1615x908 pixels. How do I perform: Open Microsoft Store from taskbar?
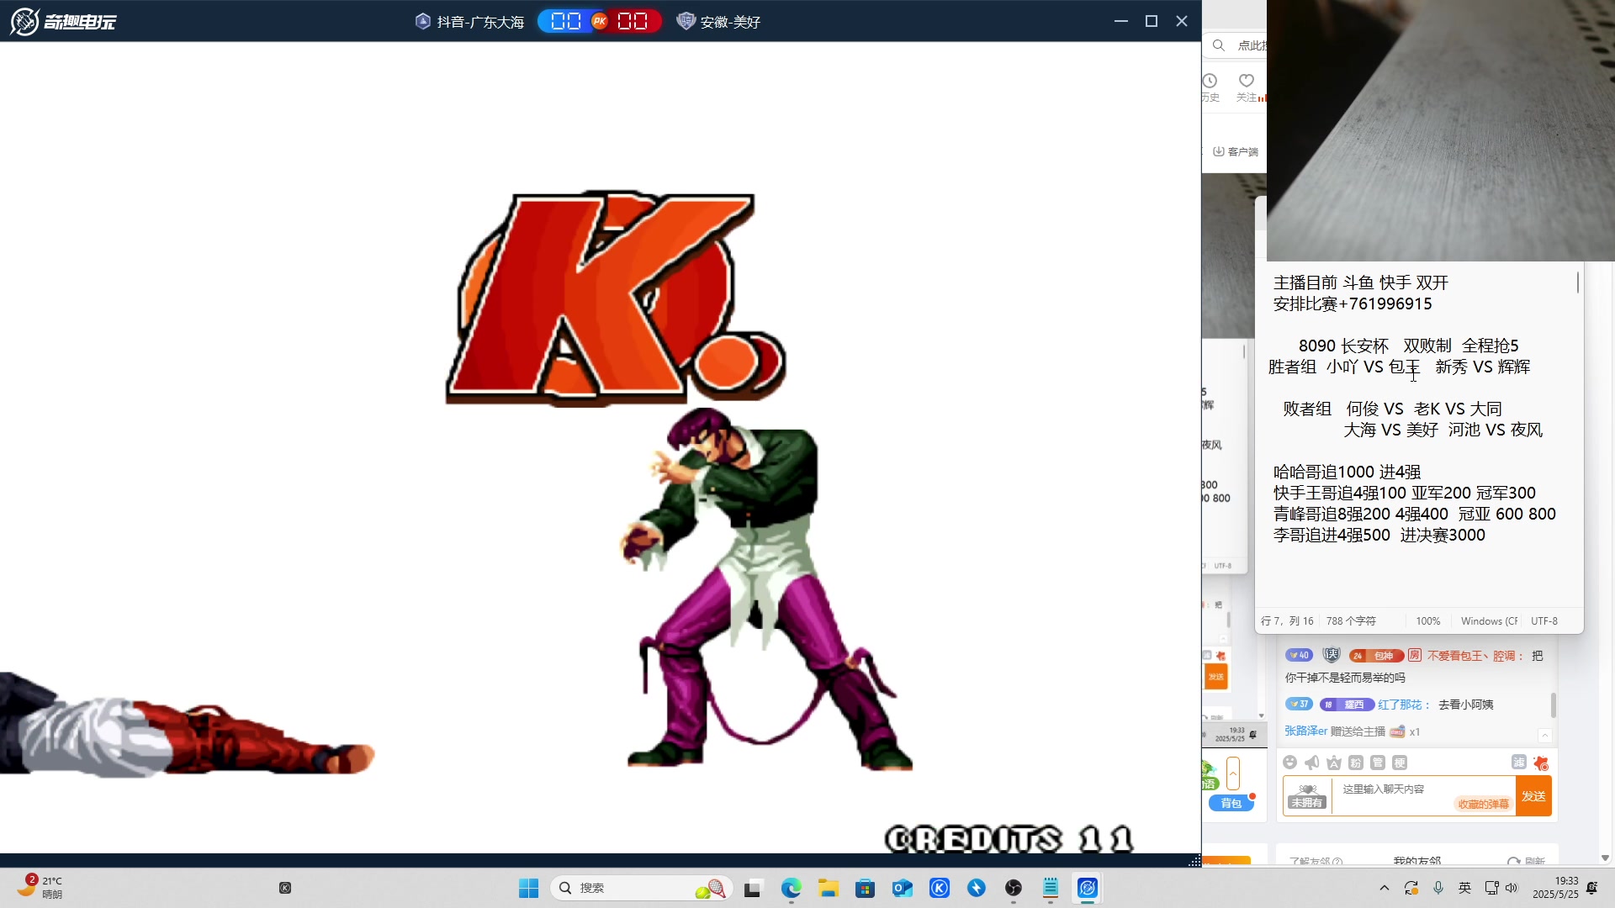click(865, 888)
